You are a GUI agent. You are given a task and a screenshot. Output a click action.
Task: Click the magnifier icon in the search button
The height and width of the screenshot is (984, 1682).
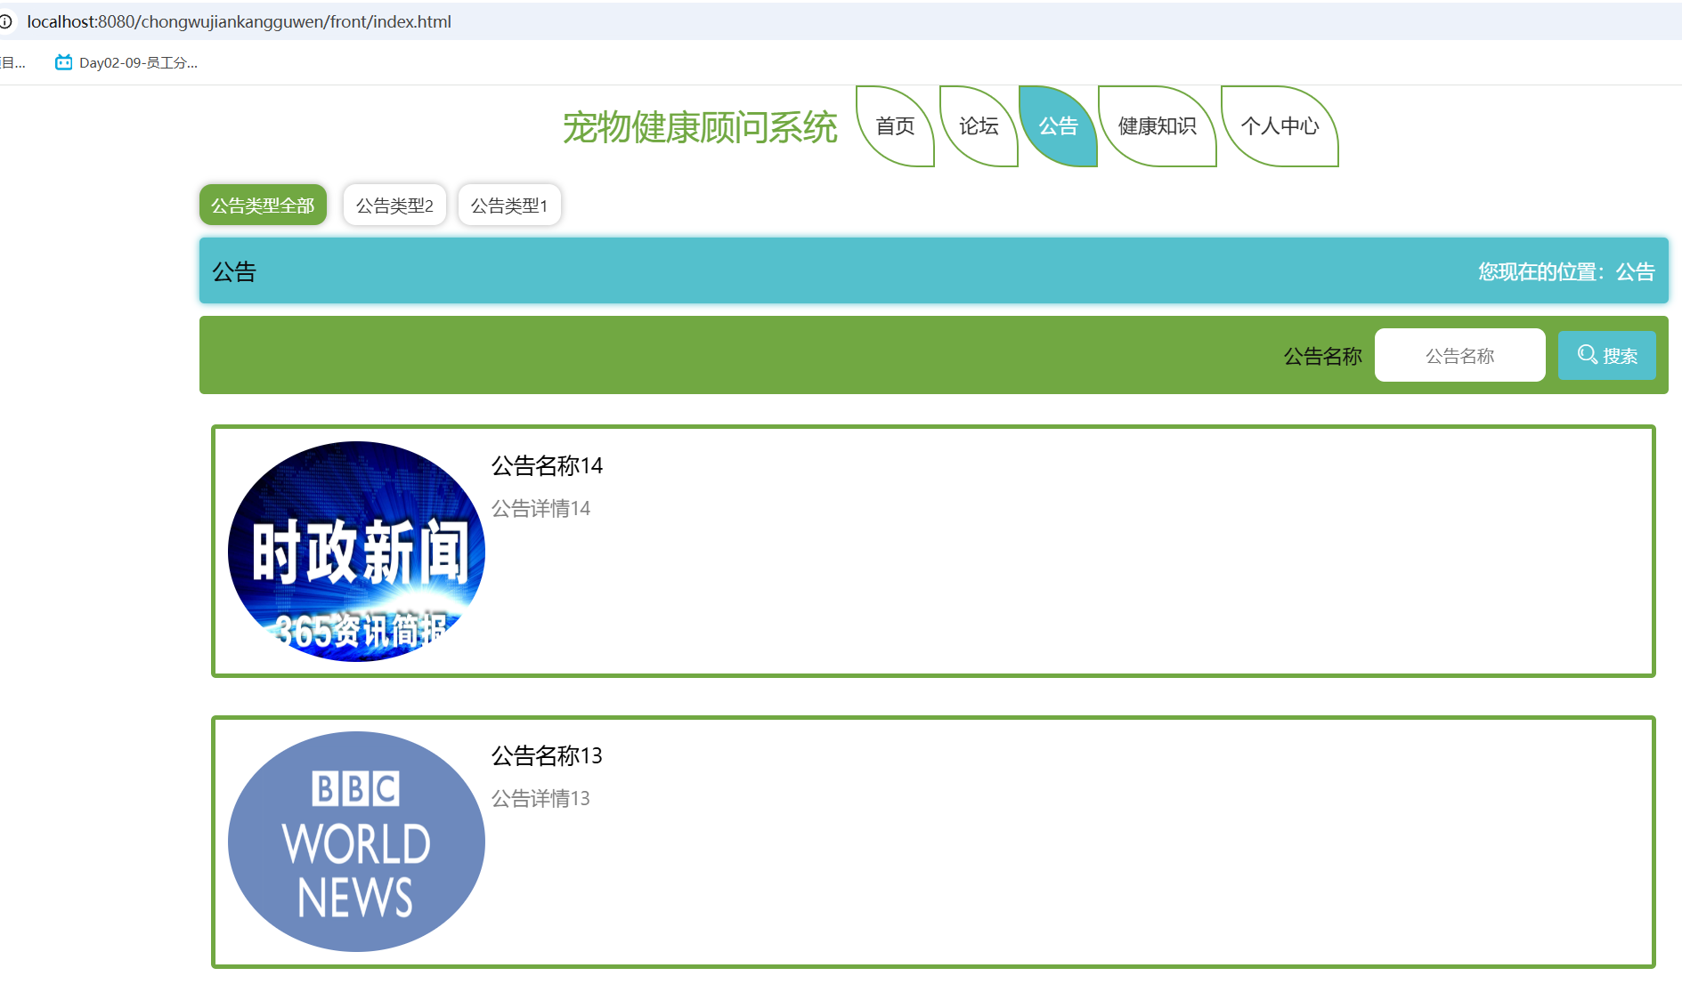point(1587,355)
